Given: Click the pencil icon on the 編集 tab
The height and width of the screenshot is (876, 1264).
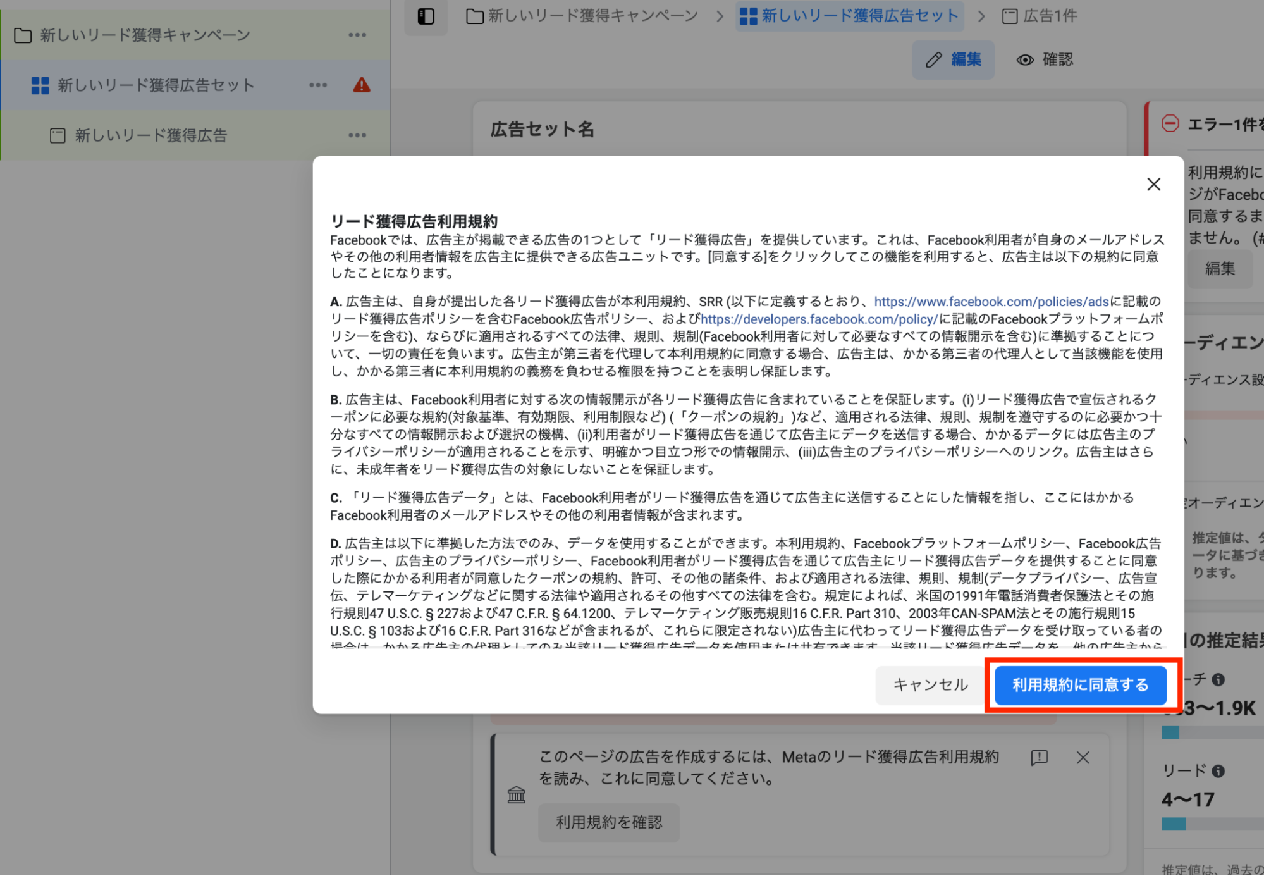Looking at the screenshot, I should (933, 60).
